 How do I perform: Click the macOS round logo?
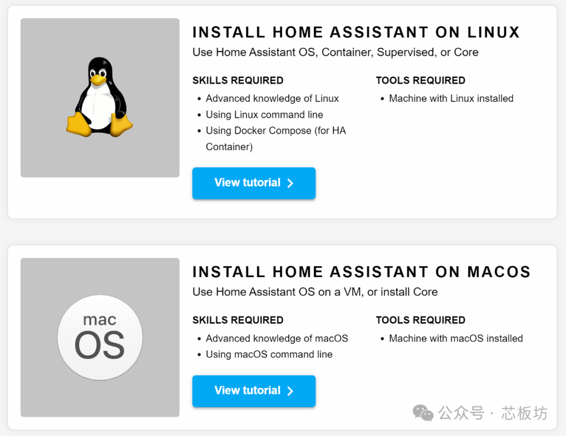tap(100, 337)
